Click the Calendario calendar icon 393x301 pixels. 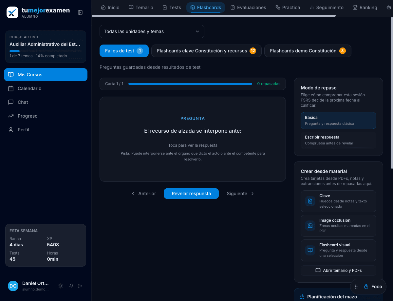pos(11,88)
